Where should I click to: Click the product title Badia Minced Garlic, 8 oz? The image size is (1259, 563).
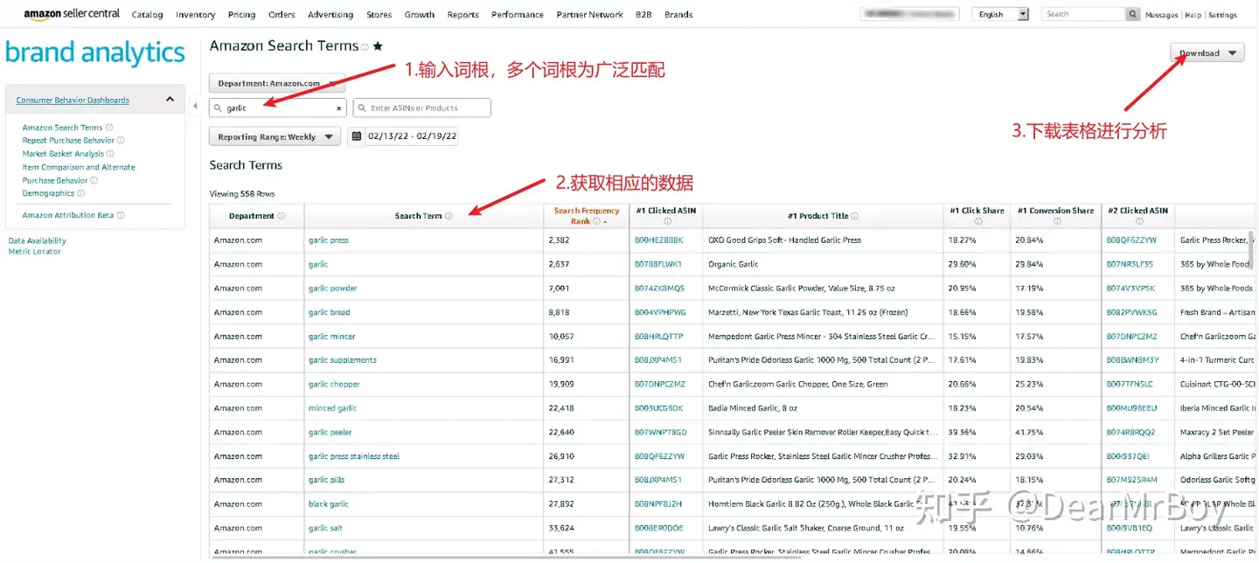coord(753,408)
